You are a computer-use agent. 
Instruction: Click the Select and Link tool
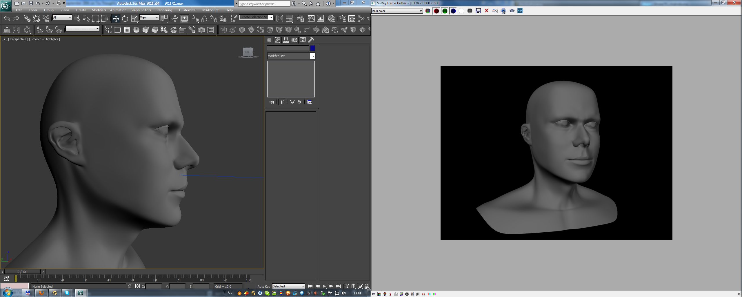[x=27, y=19]
